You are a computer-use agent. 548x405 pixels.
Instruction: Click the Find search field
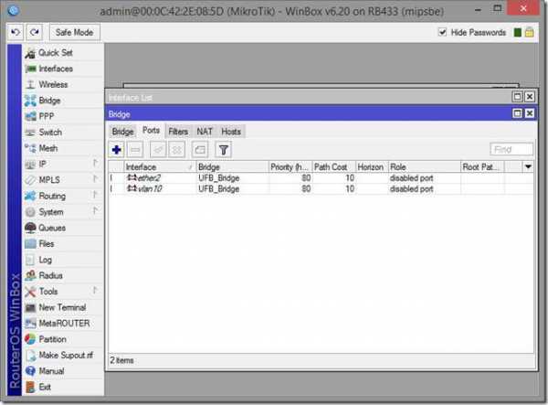click(x=511, y=150)
